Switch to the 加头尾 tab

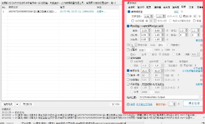click(x=176, y=7)
